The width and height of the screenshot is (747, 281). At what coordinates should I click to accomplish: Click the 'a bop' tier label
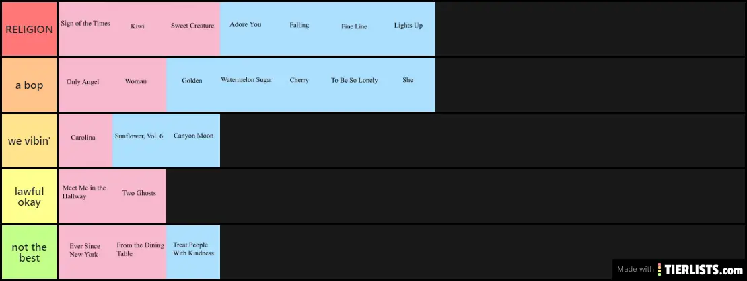click(29, 85)
